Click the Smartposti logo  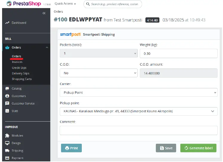point(70,34)
